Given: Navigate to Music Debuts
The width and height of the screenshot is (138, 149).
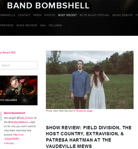Looking at the screenshot, I should (x=122, y=15).
